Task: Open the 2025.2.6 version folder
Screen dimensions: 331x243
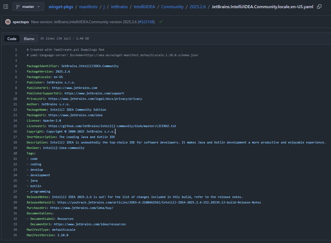Action: pos(197,7)
